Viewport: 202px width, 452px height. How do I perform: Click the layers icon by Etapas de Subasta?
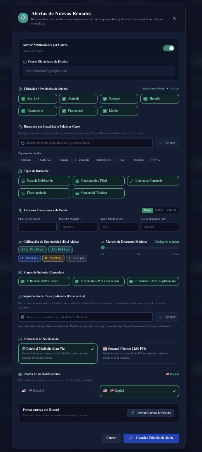click(x=20, y=272)
